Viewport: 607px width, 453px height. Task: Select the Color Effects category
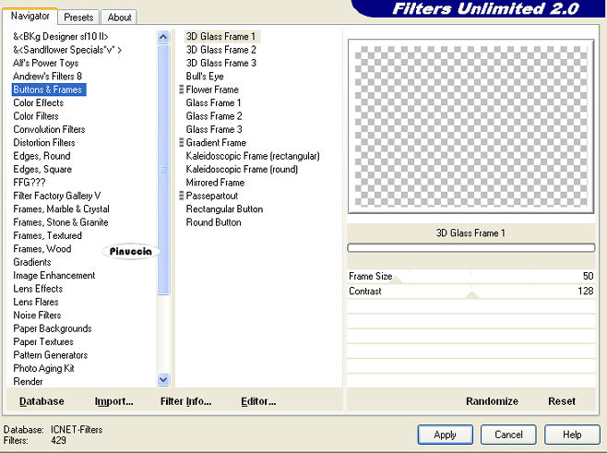click(39, 102)
